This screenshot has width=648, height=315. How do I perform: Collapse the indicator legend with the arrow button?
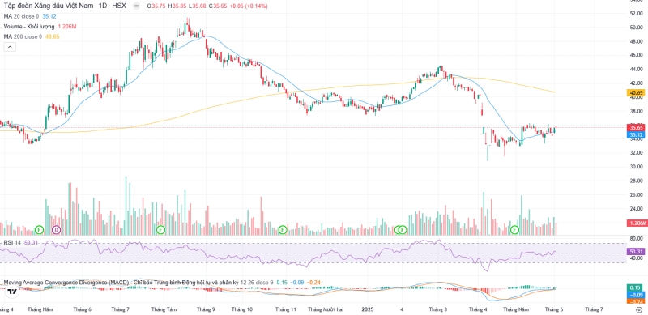pos(10,47)
